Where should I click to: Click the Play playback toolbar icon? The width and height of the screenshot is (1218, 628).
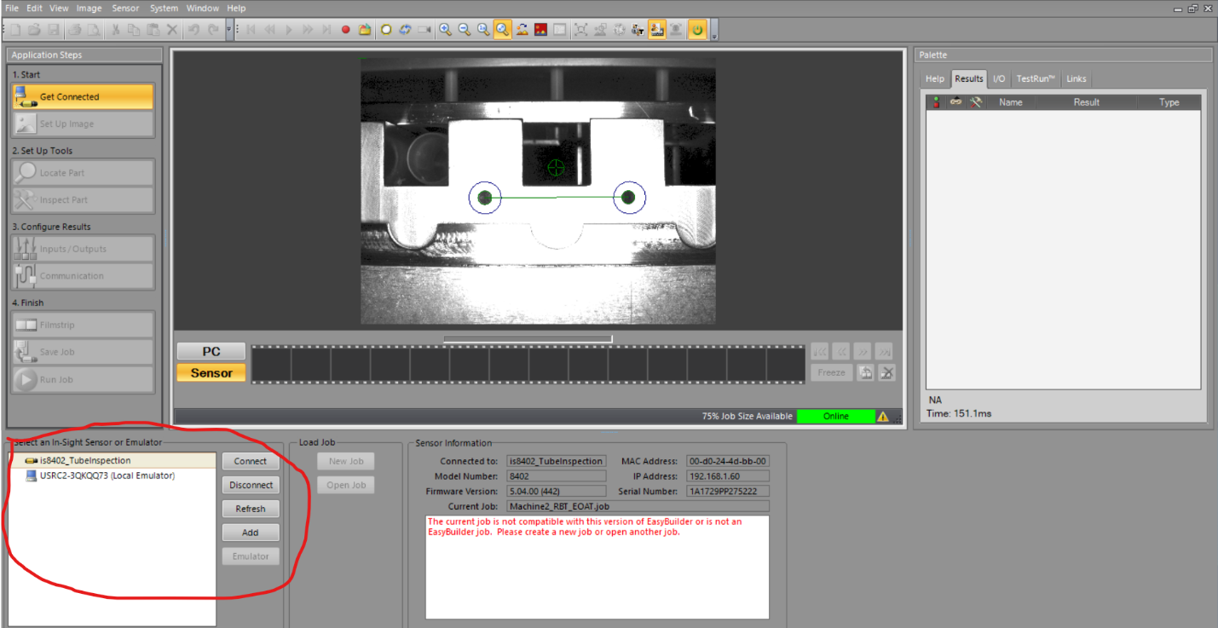click(289, 29)
